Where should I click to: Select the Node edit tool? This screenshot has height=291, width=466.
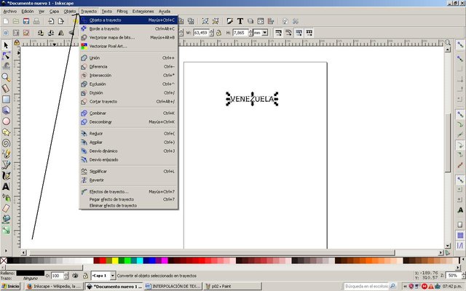6,56
